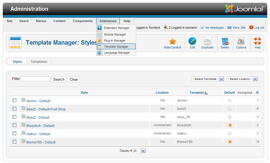Select the Bluestork - Default row checkbox
Viewport: 270px width, 163px height.
(x=15, y=125)
